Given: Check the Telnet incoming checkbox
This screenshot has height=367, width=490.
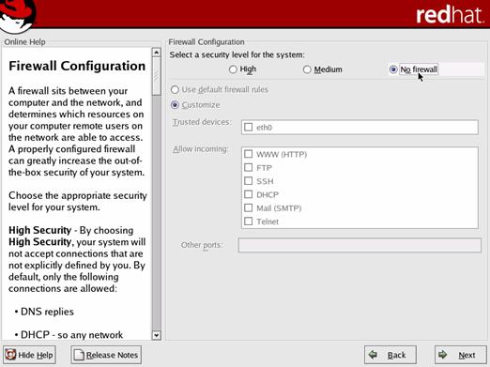Looking at the screenshot, I should click(x=248, y=222).
